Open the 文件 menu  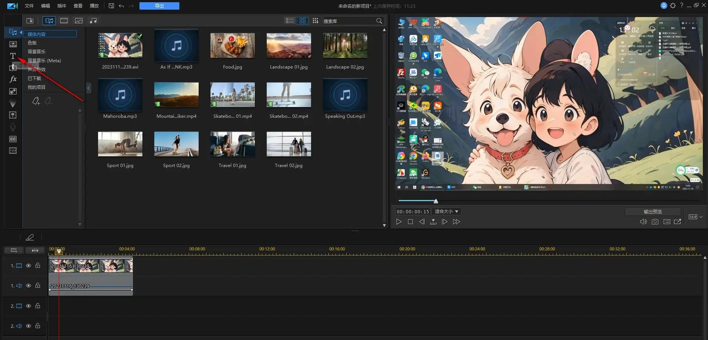pos(29,6)
